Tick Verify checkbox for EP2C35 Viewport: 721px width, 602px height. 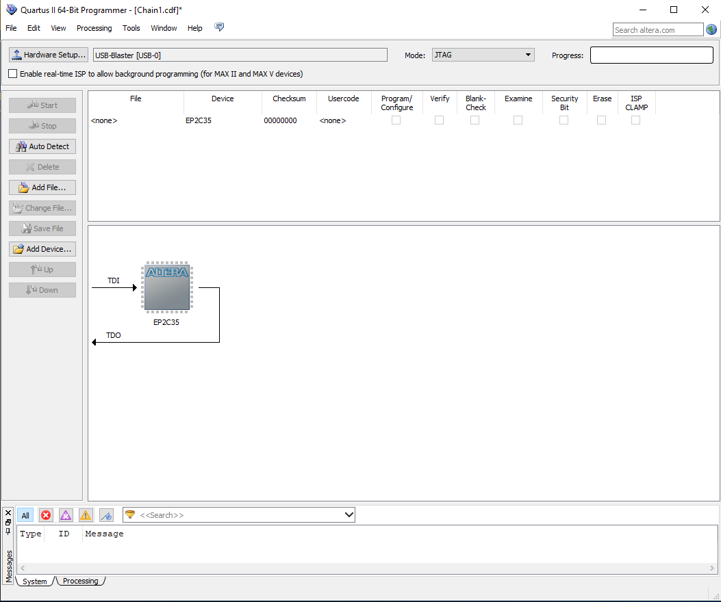point(439,120)
